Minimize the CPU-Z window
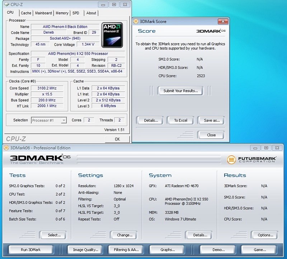 [x=103, y=5]
